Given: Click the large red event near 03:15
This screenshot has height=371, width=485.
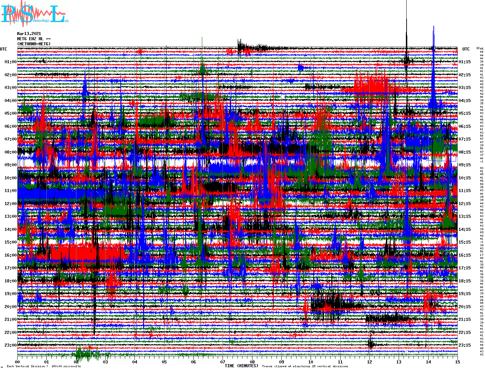Looking at the screenshot, I should point(371,86).
